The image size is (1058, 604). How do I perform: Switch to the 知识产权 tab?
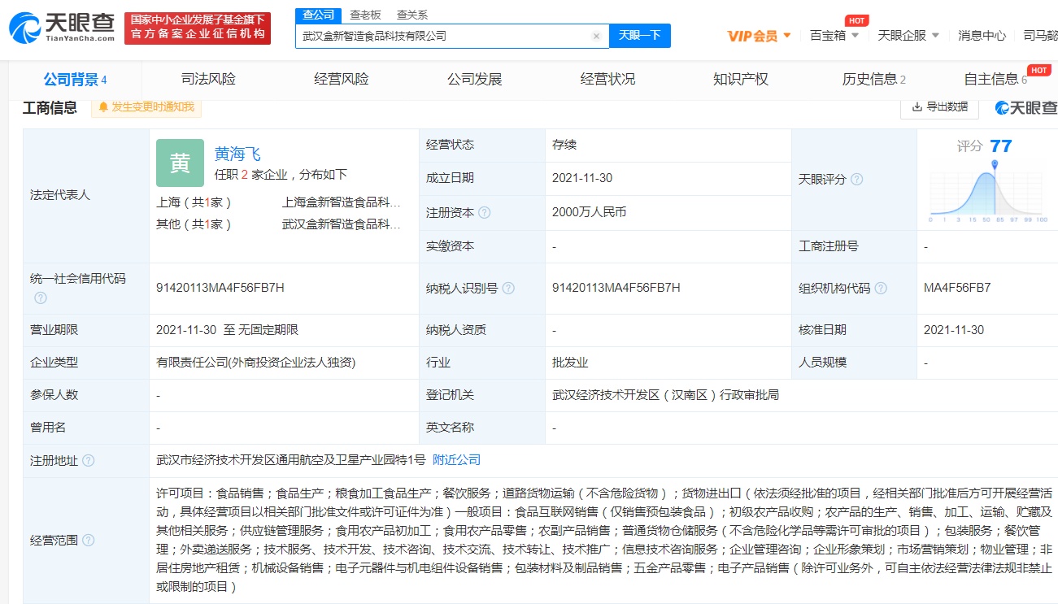(741, 80)
